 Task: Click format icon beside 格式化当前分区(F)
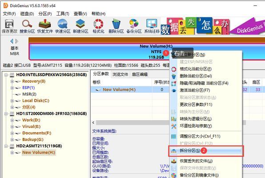pos(174,69)
